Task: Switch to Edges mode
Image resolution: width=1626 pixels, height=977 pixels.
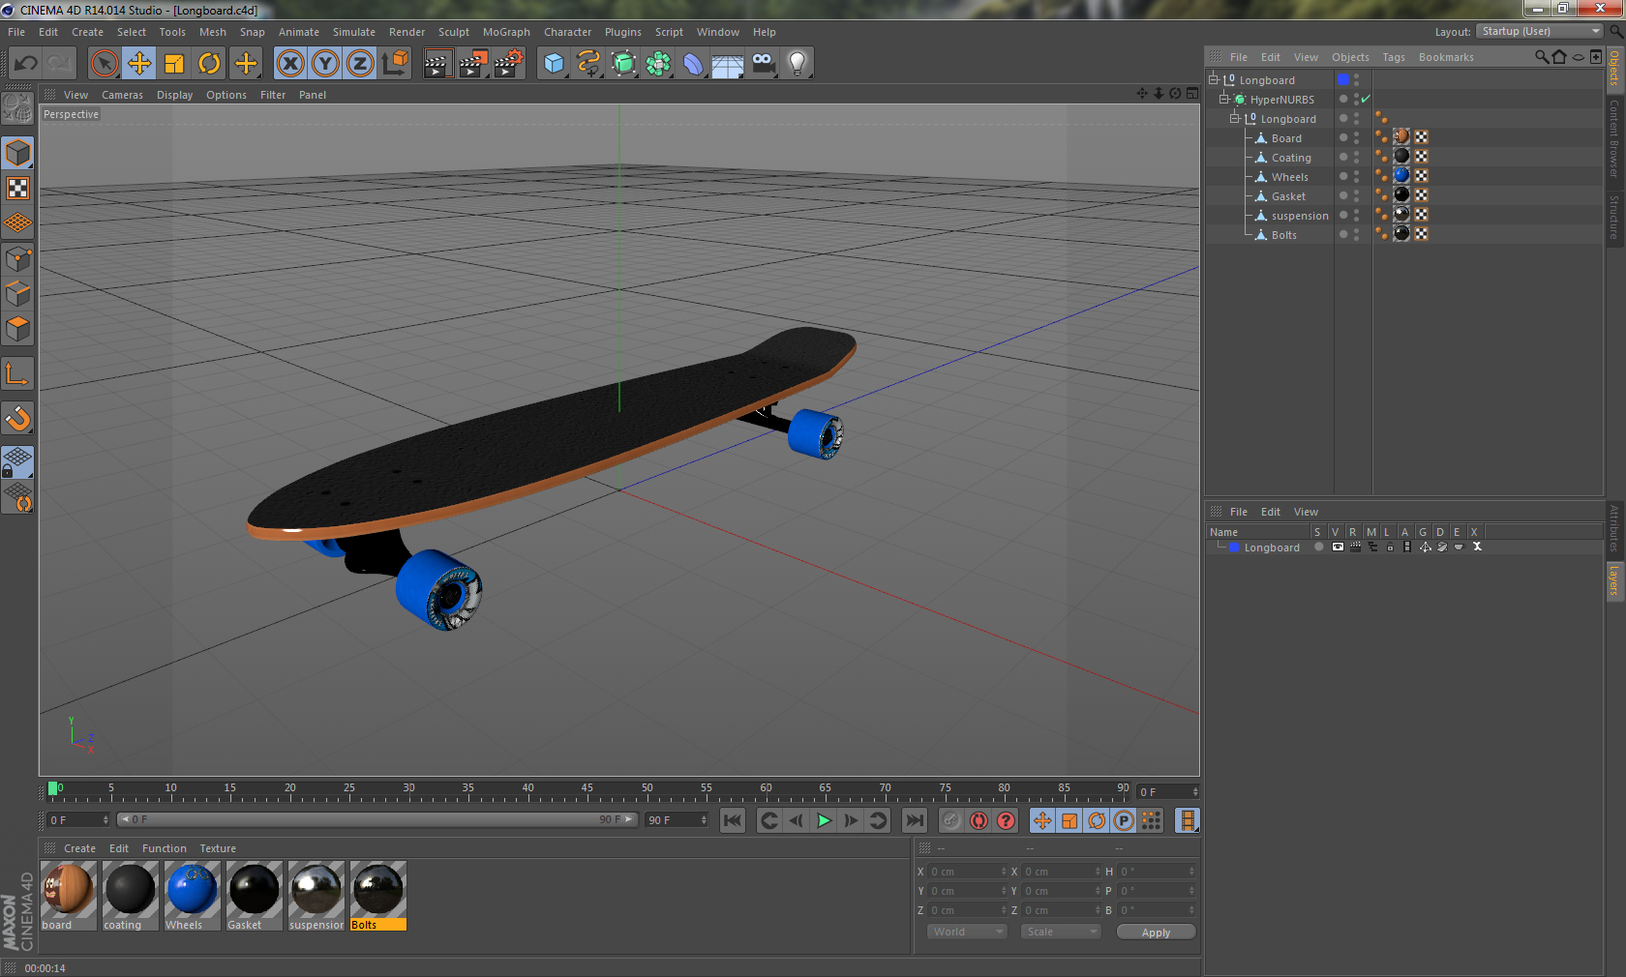Action: coord(17,293)
